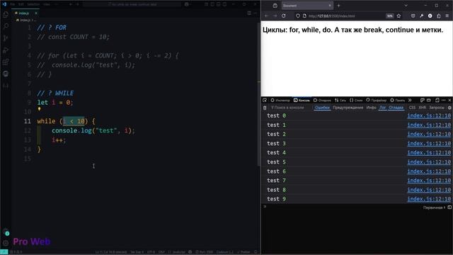Open index.js:12:10 link for test 5
The image size is (453, 255).
[x=429, y=162]
